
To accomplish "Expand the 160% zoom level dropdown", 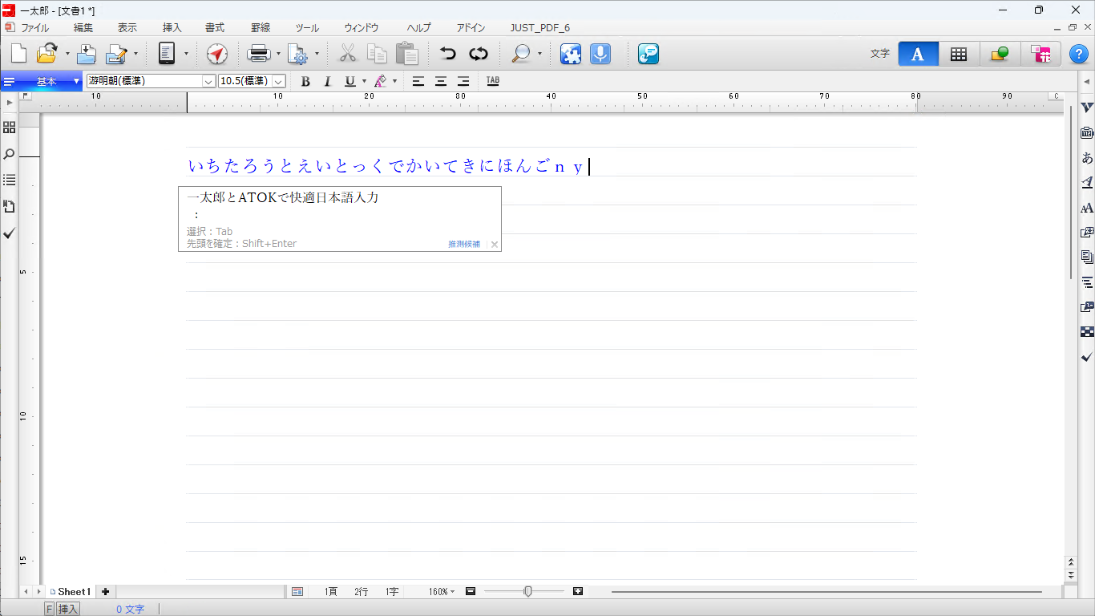I will pos(442,592).
